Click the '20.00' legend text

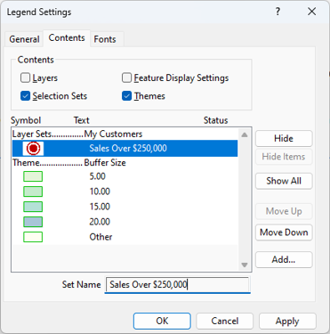click(100, 222)
